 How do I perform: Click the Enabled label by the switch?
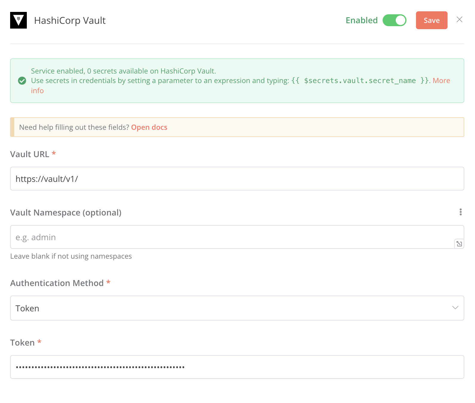(x=361, y=20)
